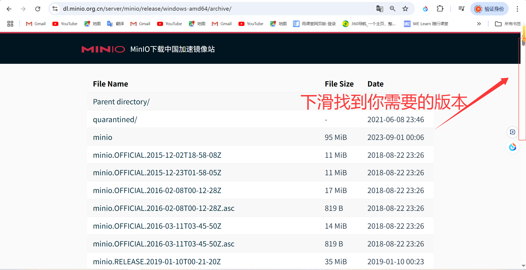Click the scrollbar down arrow
Viewport: 526px width, 270px height.
click(524, 266)
